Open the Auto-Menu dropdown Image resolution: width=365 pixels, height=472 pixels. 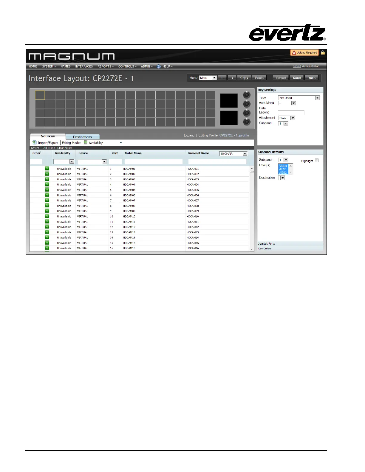287,103
